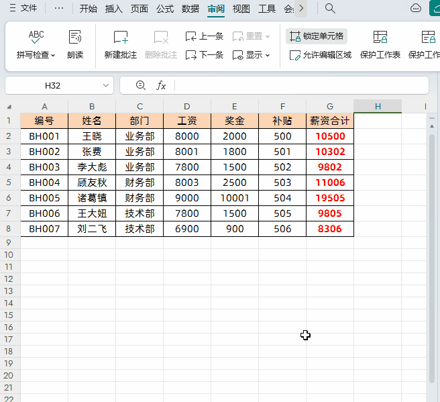
Task: Click the 删除批注 icon
Action: (161, 38)
